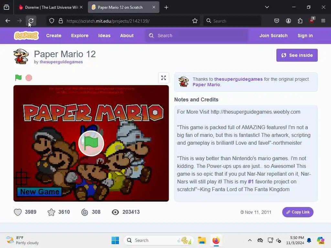Reload the page with the refresh button
The width and height of the screenshot is (331, 248).
point(31,21)
